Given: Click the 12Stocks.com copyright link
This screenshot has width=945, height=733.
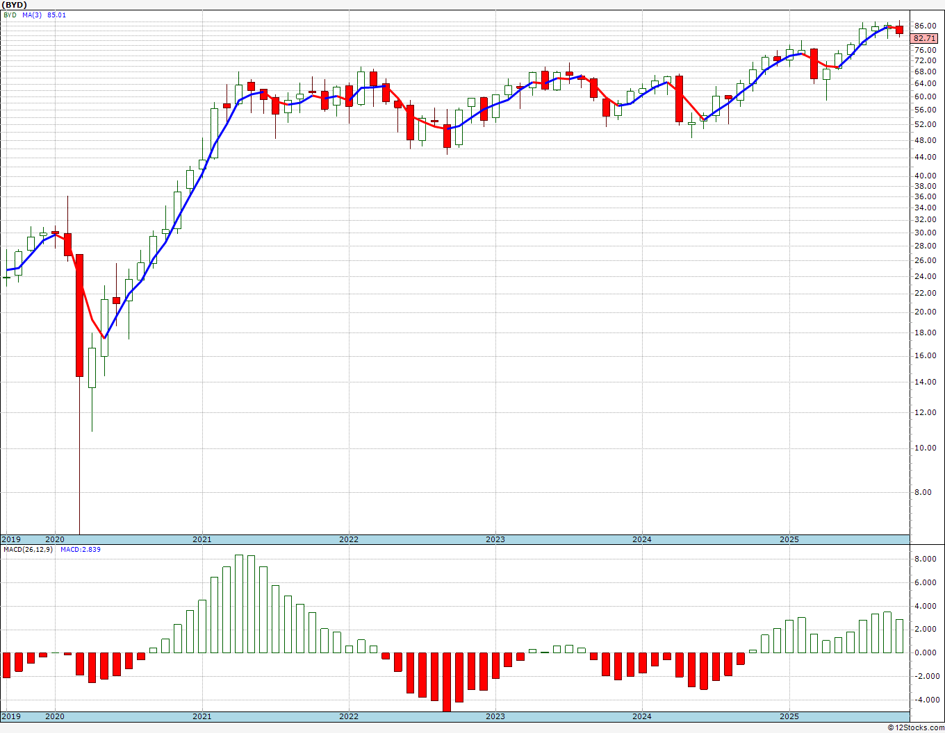Looking at the screenshot, I should tap(916, 727).
